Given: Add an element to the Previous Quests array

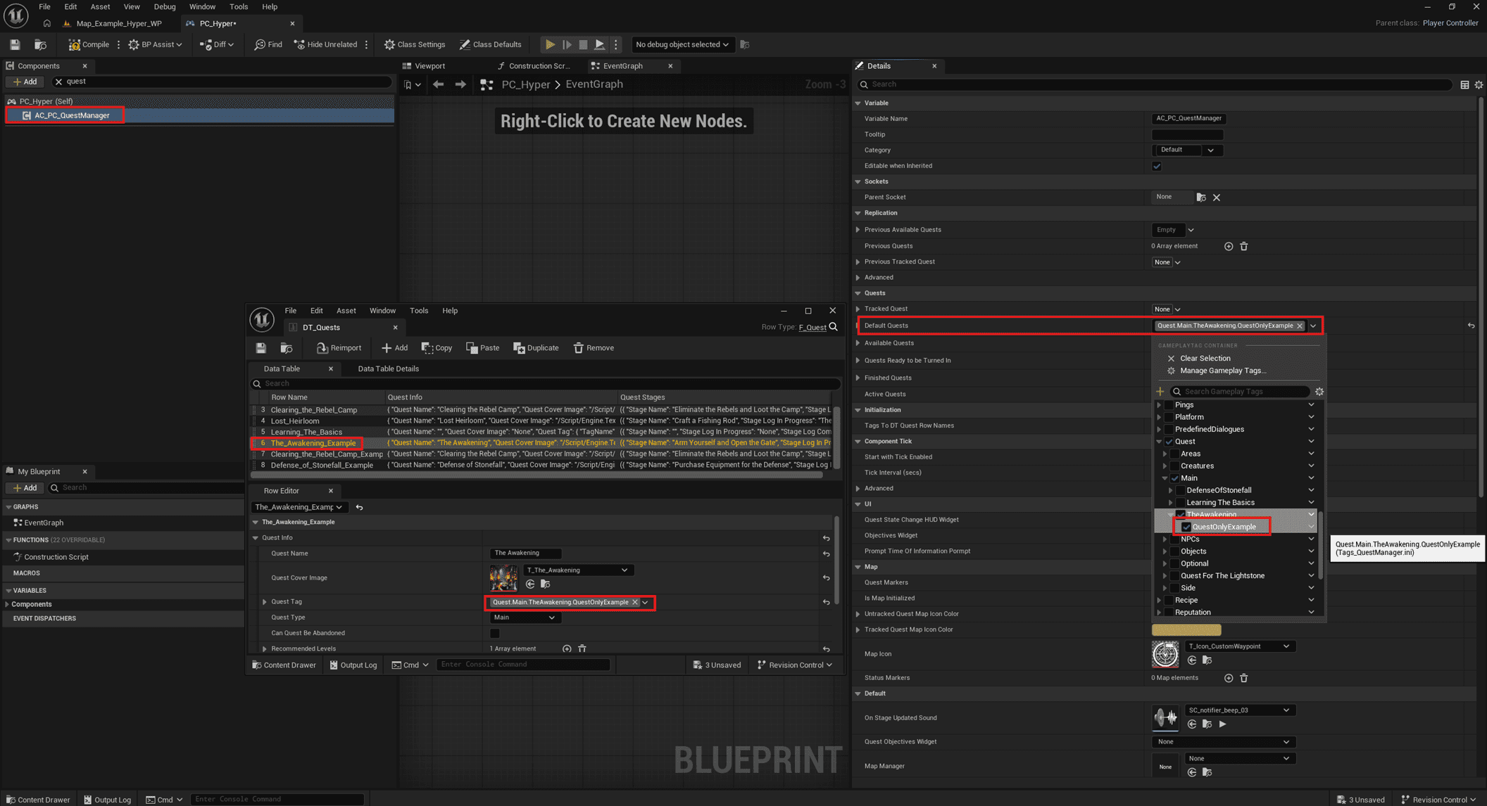Looking at the screenshot, I should click(1229, 246).
